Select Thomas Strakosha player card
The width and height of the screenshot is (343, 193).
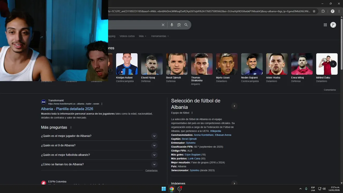[202, 69]
